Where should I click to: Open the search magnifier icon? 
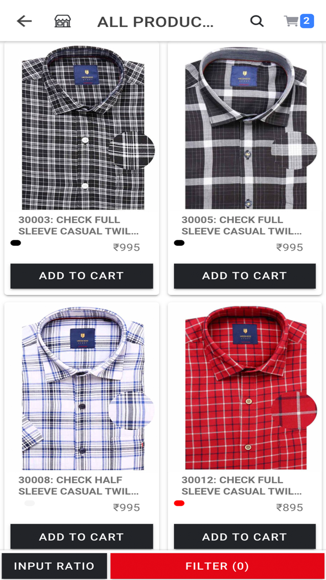pyautogui.click(x=257, y=21)
